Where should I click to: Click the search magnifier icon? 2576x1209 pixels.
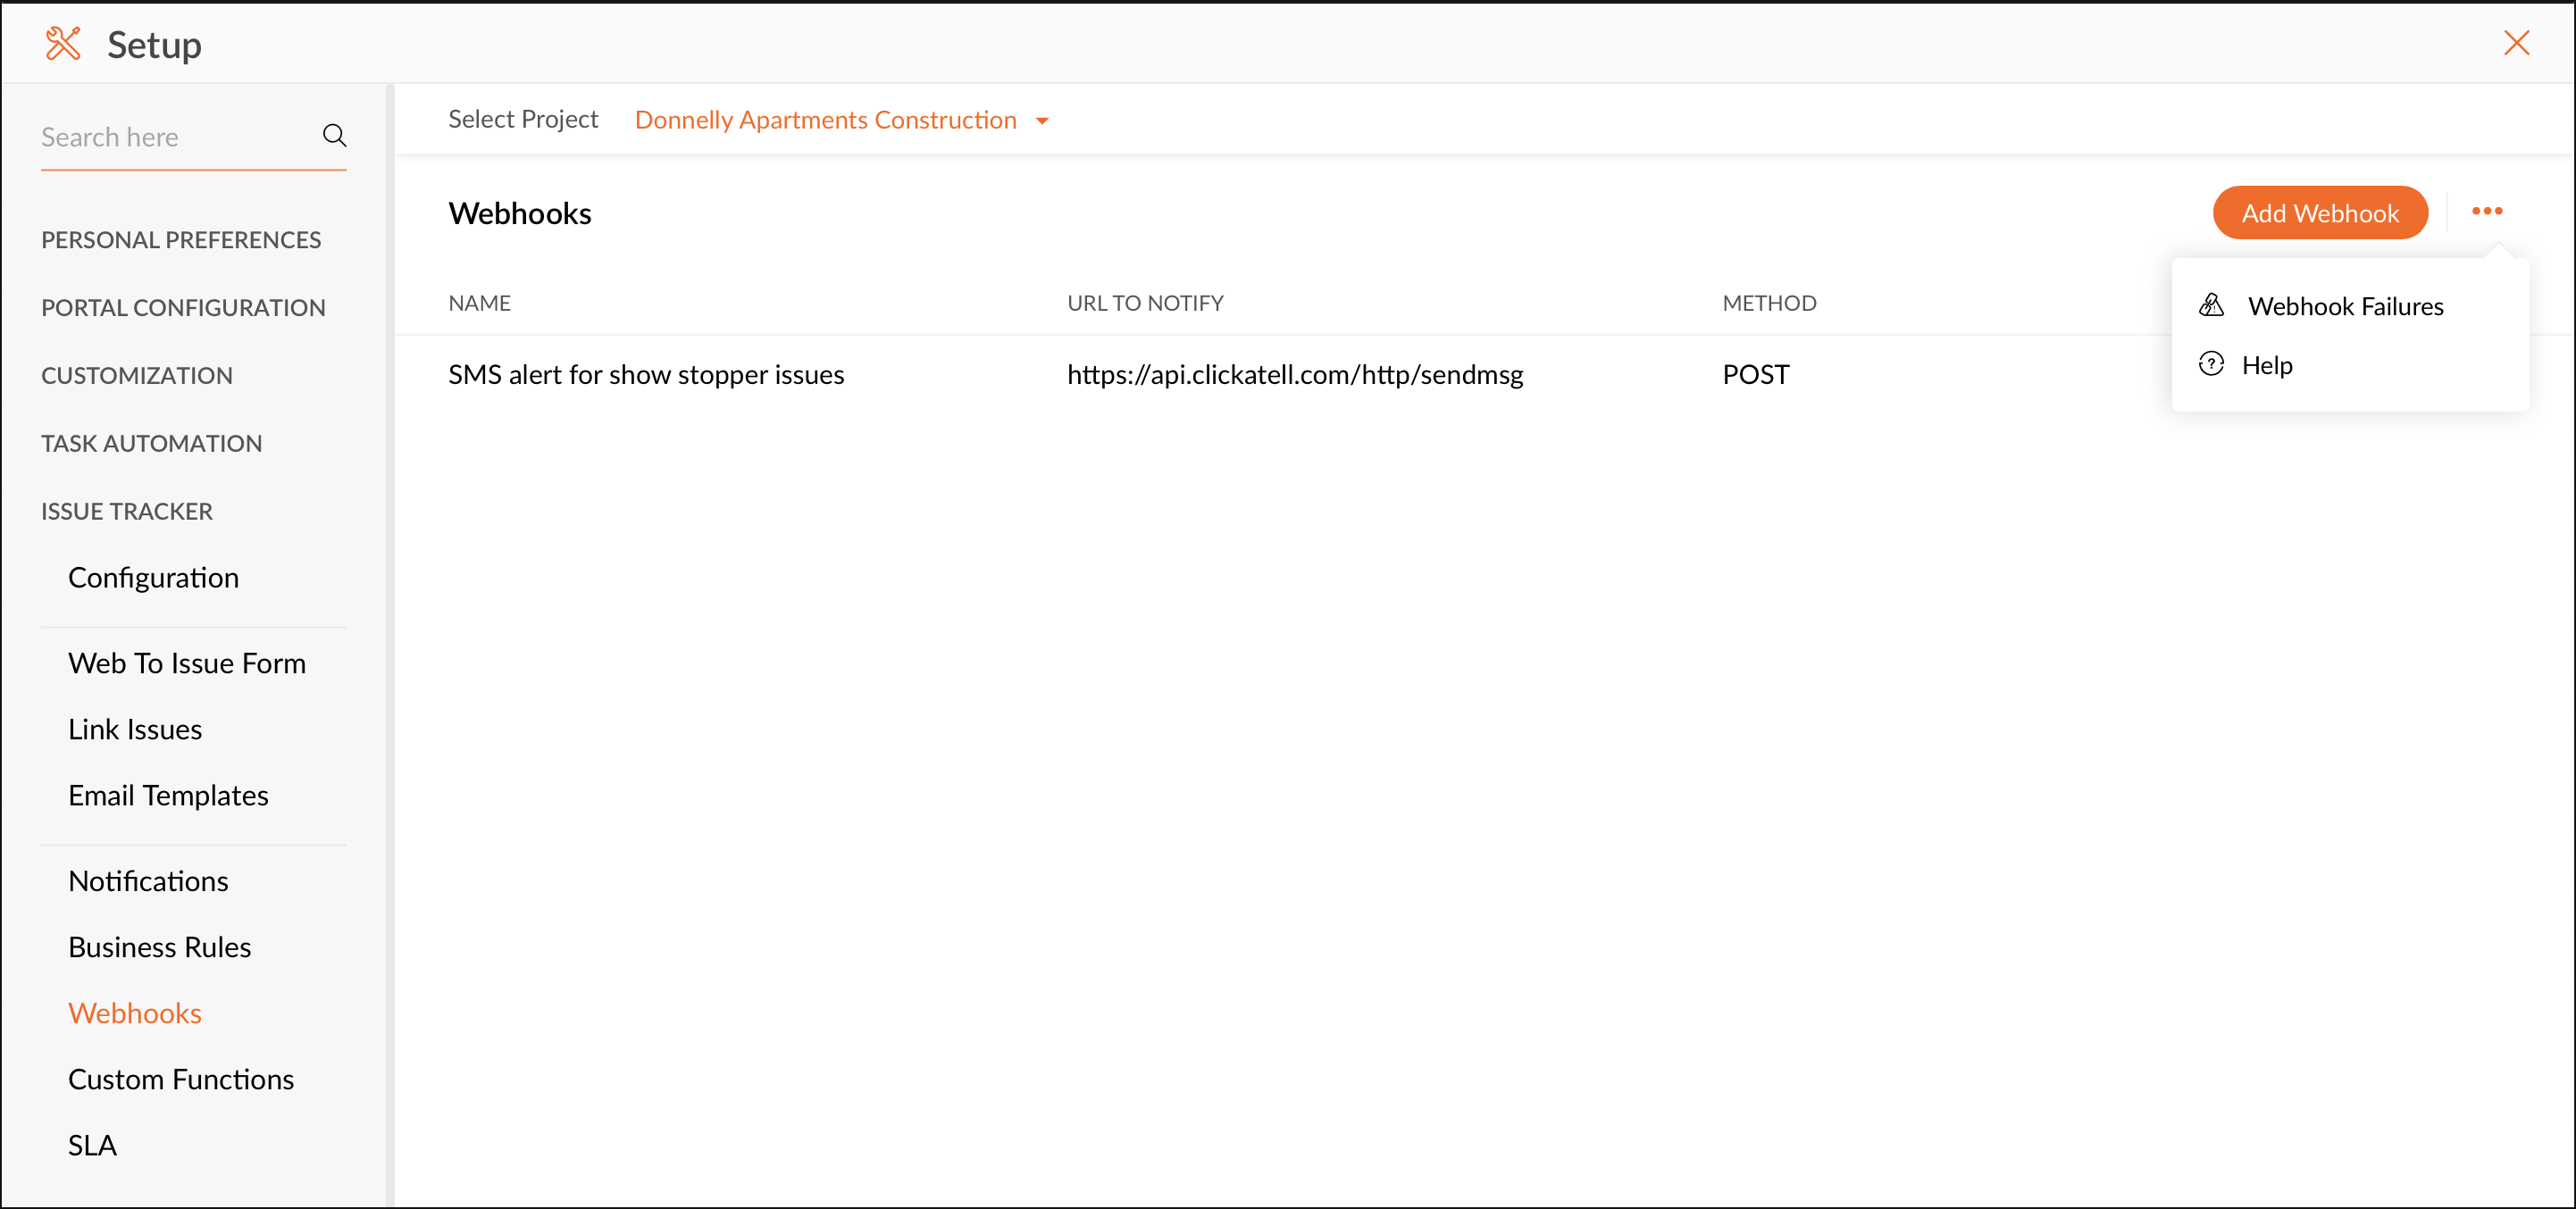pos(334,136)
